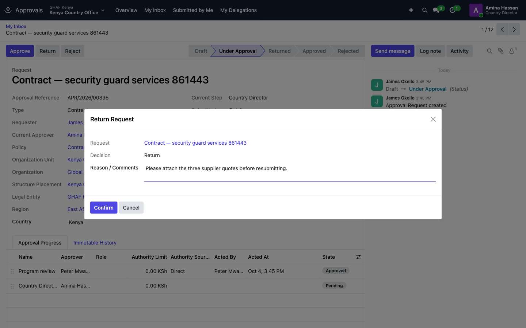The width and height of the screenshot is (526, 328).
Task: Click the Reason / Comments text field
Action: click(290, 173)
